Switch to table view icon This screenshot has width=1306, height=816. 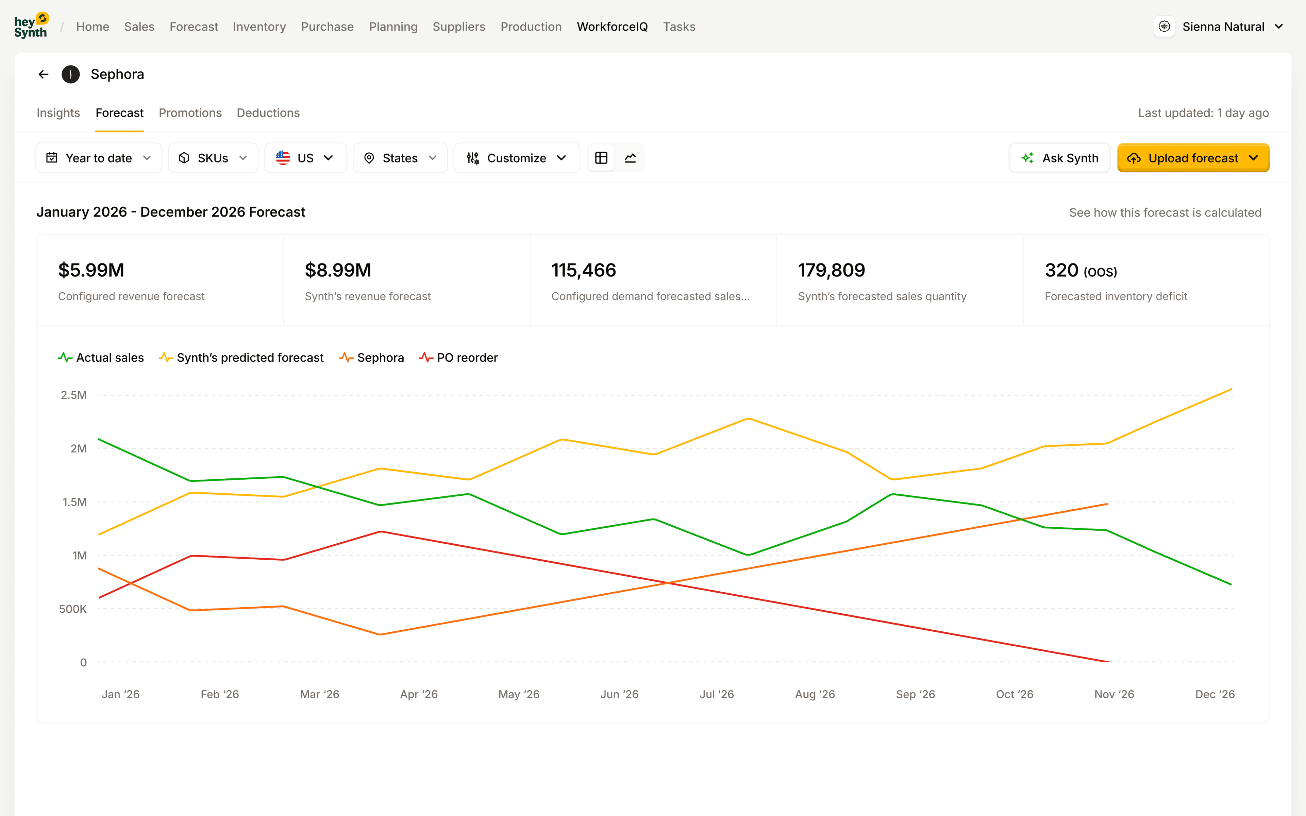click(x=601, y=157)
